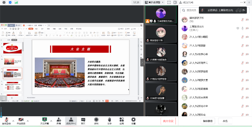
Task: Open the 邀请 invite panel
Action: pos(59,121)
